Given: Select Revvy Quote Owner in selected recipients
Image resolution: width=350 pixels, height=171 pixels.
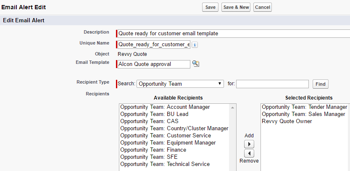Looking at the screenshot, I should (287, 121).
